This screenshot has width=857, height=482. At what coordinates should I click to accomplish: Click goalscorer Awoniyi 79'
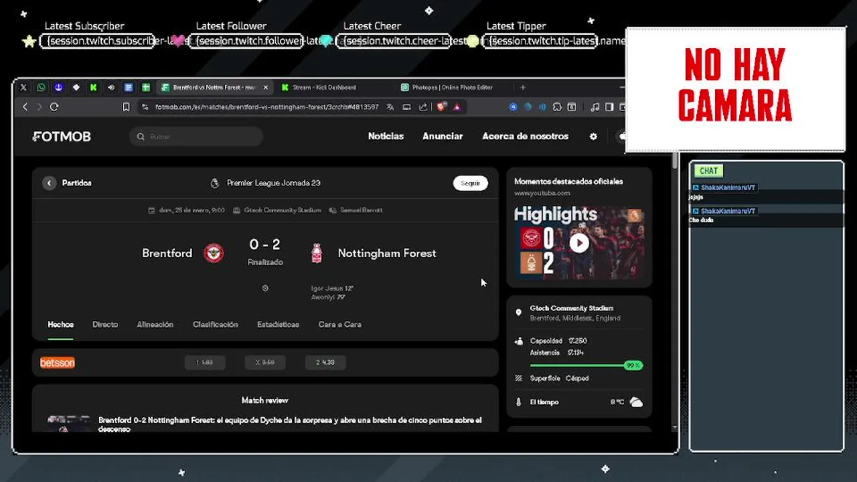click(328, 297)
